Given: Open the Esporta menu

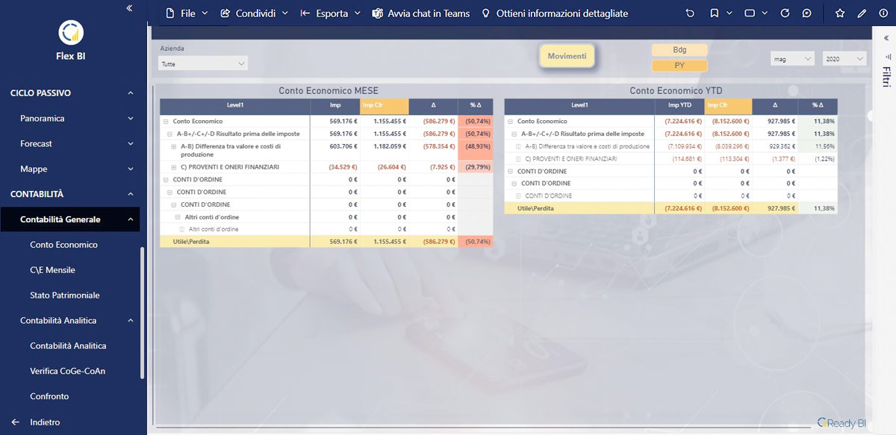Looking at the screenshot, I should click(x=330, y=13).
